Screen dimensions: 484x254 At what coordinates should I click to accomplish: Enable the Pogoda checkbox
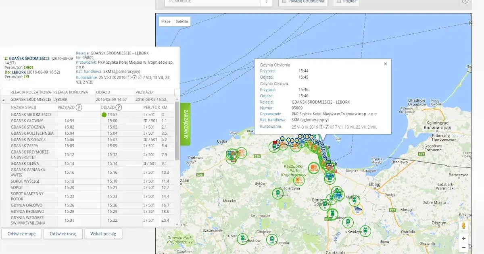click(x=339, y=1)
